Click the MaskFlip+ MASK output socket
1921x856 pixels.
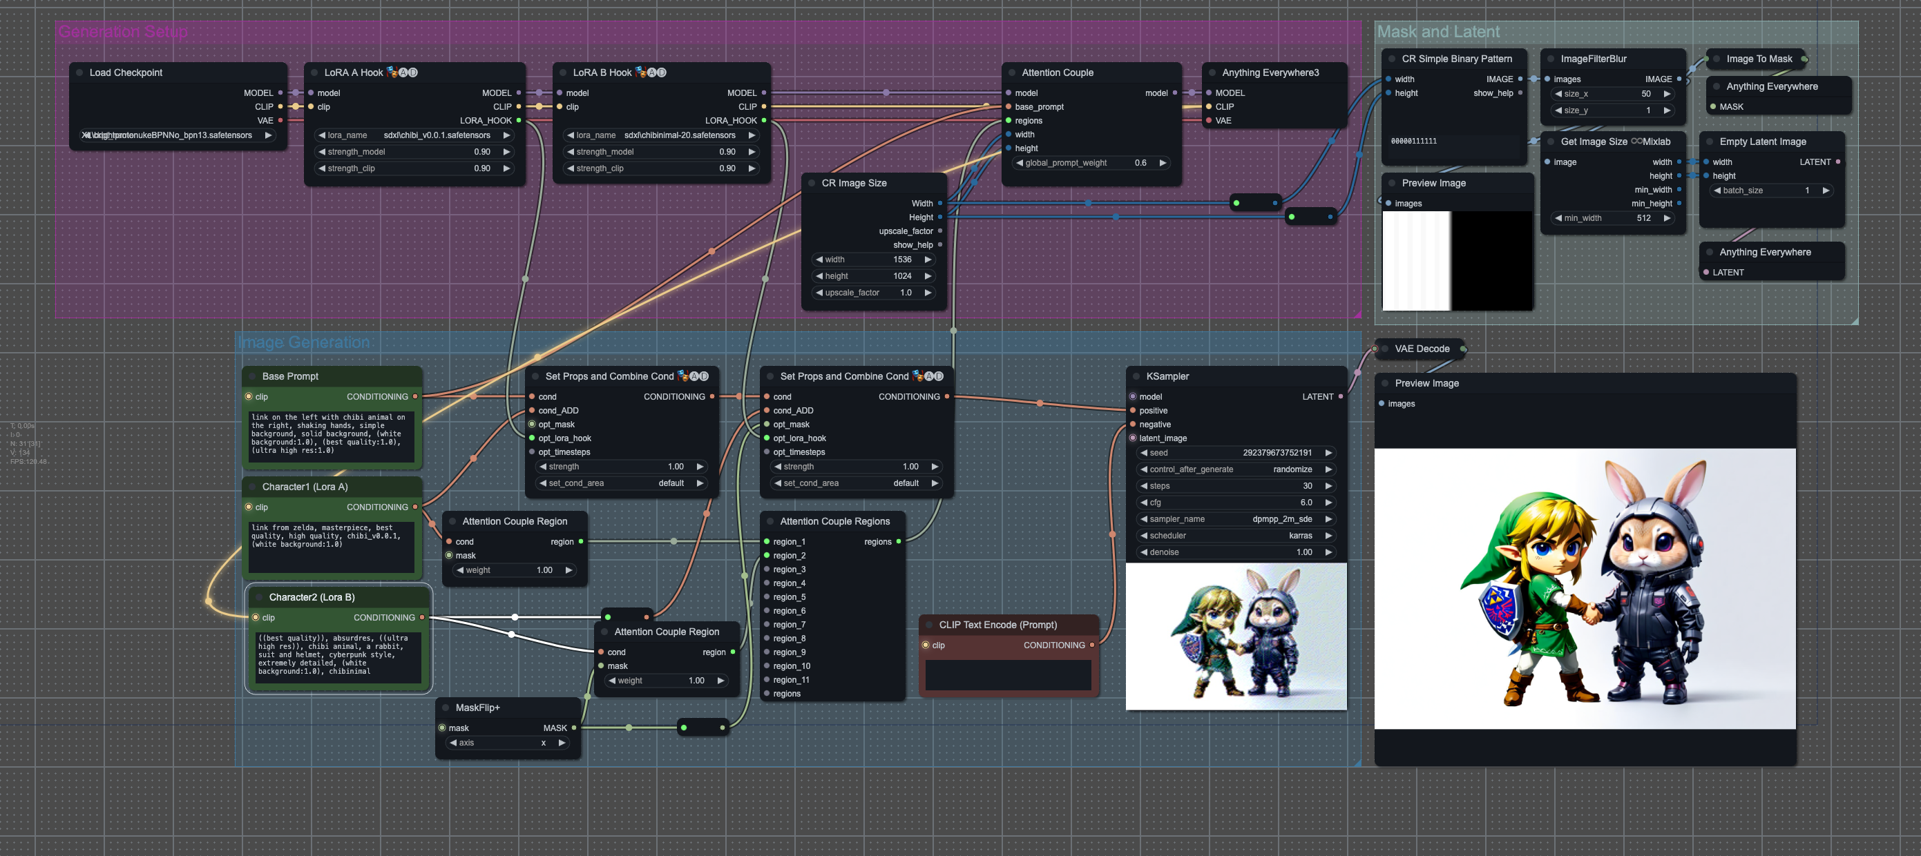click(x=573, y=728)
